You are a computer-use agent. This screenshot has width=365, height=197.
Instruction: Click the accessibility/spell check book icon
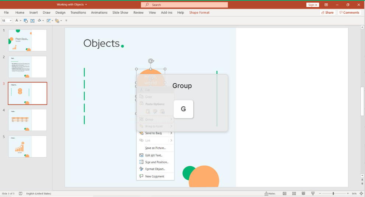pyautogui.click(x=21, y=194)
